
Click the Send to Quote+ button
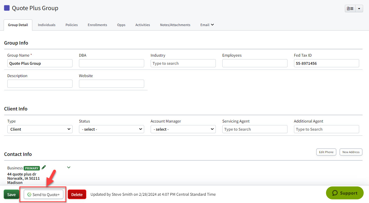[43, 194]
